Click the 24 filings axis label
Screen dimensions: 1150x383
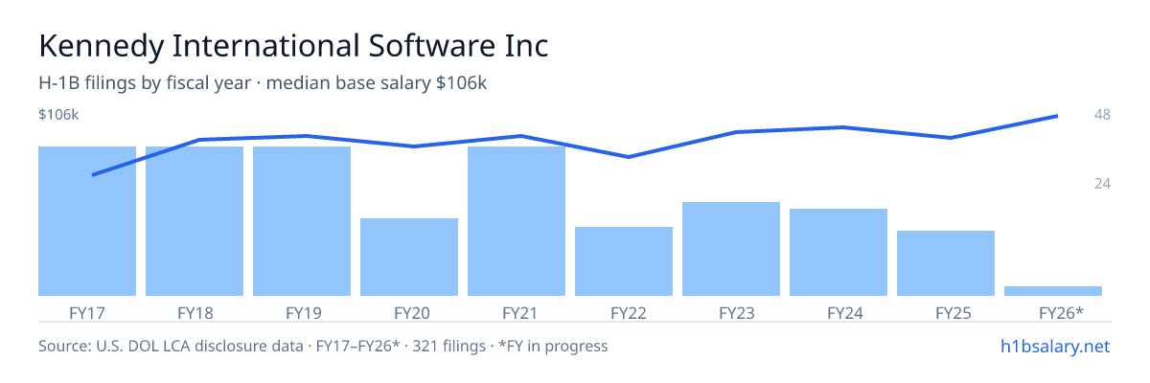(x=1102, y=183)
